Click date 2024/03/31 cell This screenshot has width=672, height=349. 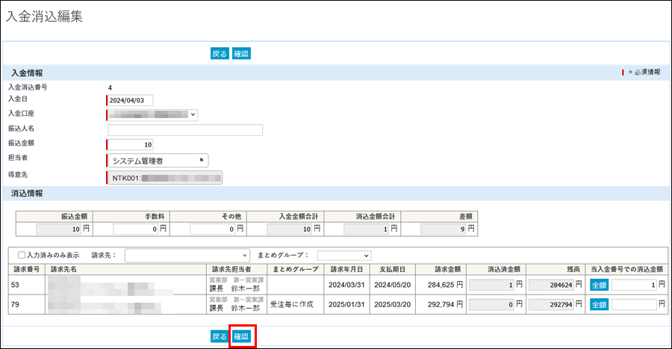346,285
